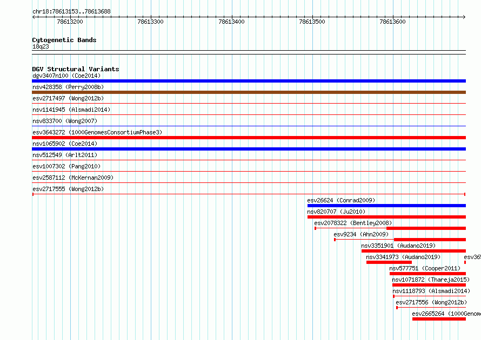
Task: Select the thick red esv9234 bar segment
Action: pos(430,240)
